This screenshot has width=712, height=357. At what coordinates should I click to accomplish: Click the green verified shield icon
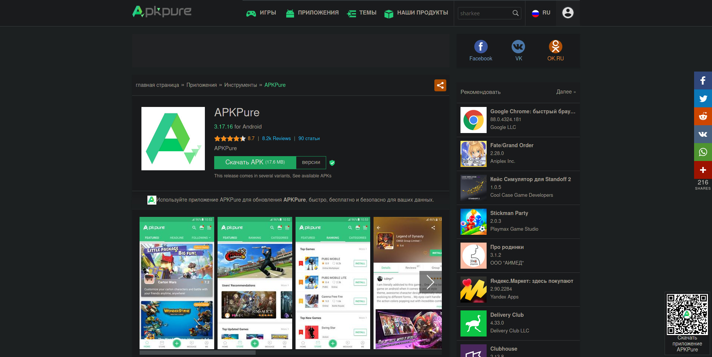pyautogui.click(x=332, y=162)
